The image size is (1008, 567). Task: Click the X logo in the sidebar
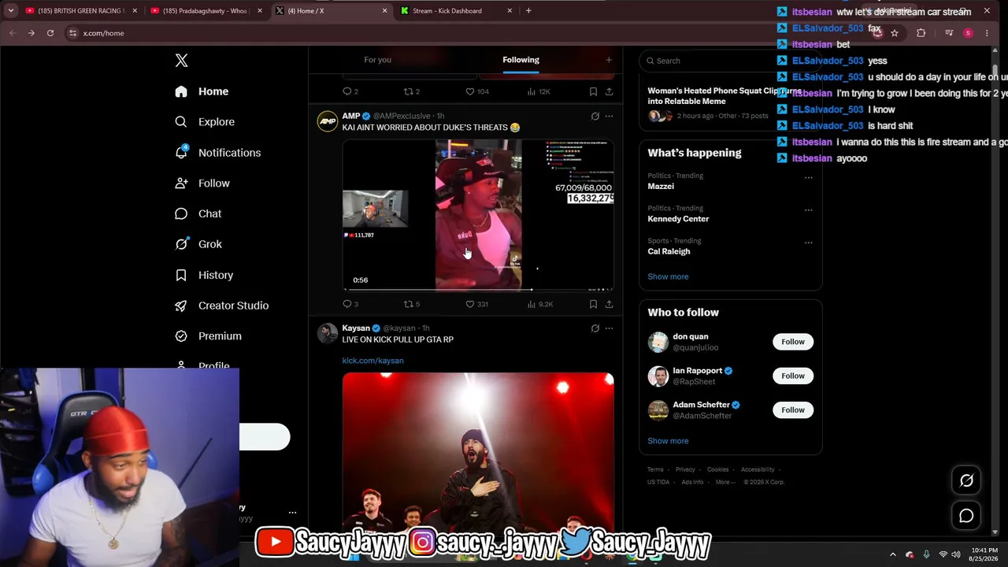181,61
